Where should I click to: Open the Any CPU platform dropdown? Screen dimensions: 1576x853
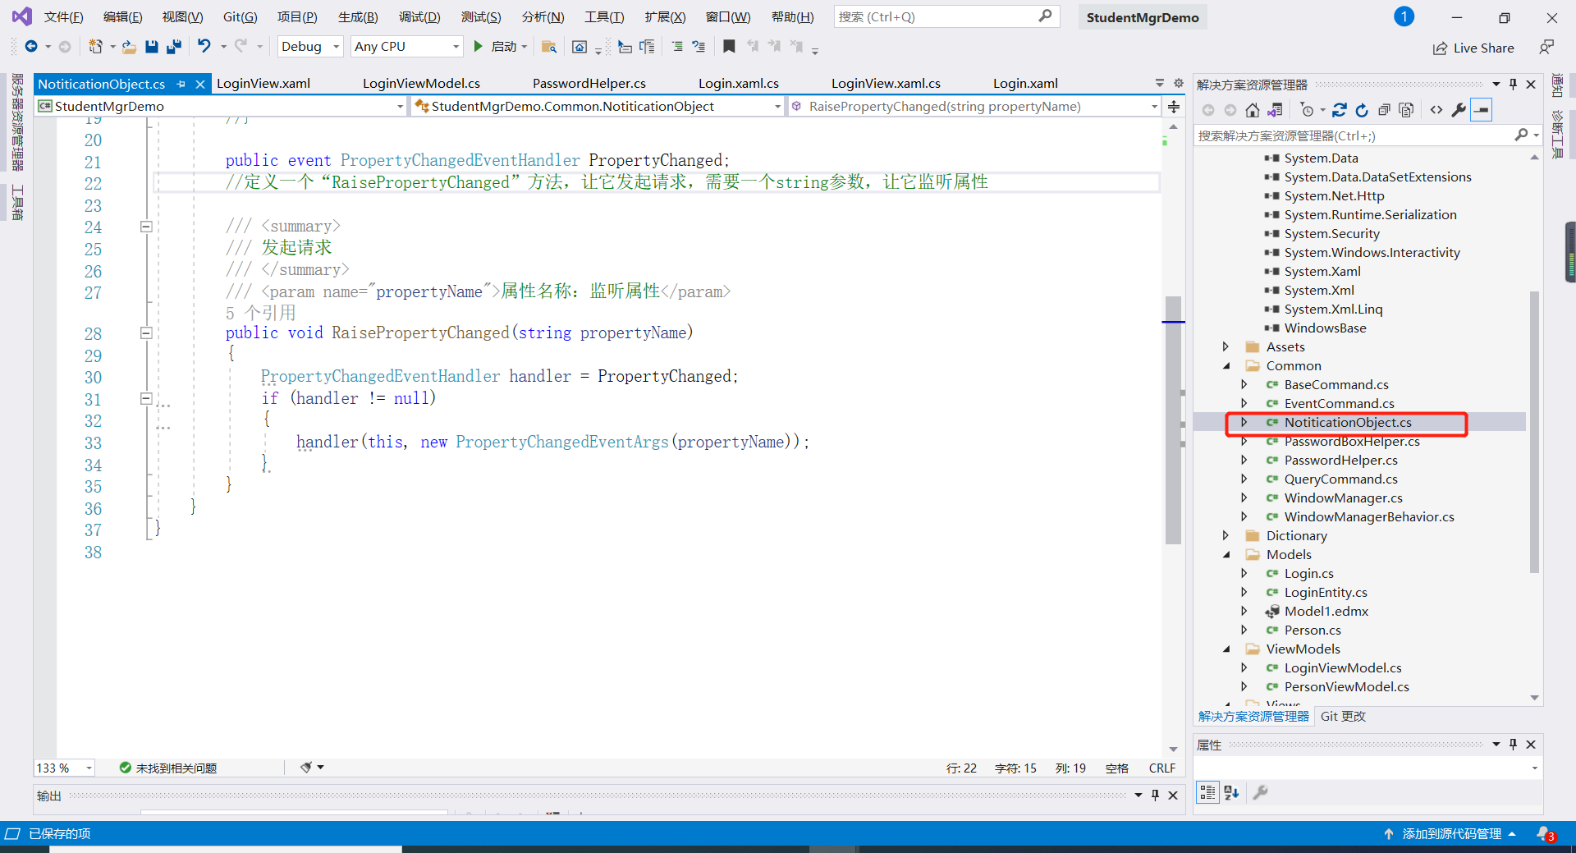[455, 46]
